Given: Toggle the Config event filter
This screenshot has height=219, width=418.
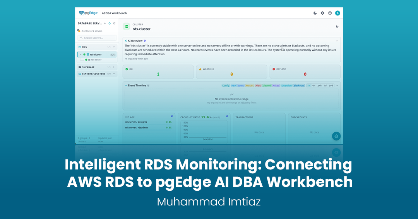Looking at the screenshot, I should point(226,86).
